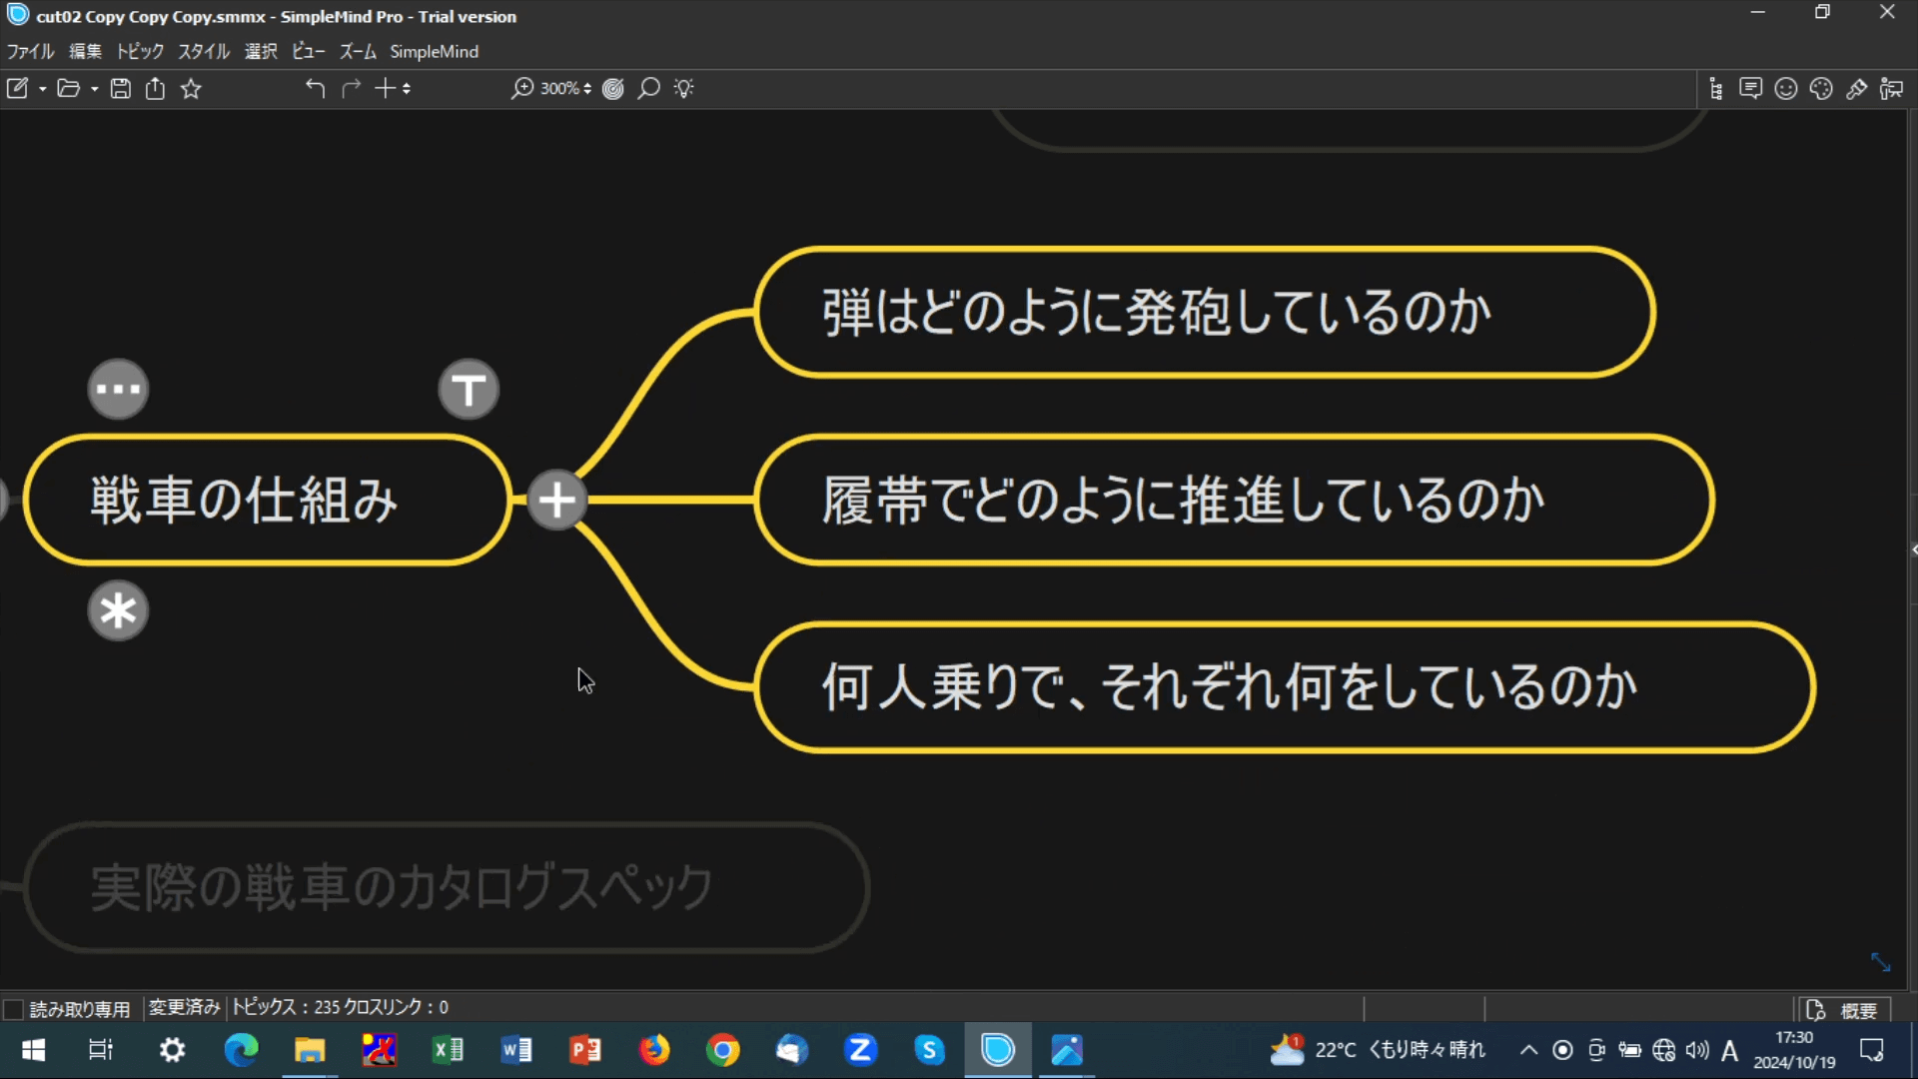Open the outline tree panel icon
Screen dimensions: 1918x1079
tap(1716, 89)
